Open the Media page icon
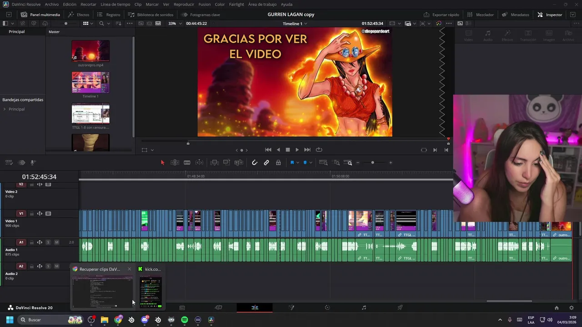Screen dimensions: 582x327 pos(182,307)
